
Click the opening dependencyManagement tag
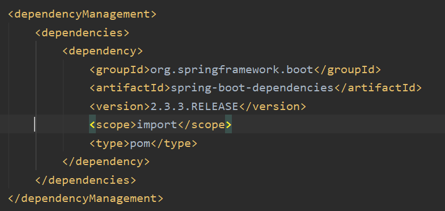pyautogui.click(x=82, y=14)
